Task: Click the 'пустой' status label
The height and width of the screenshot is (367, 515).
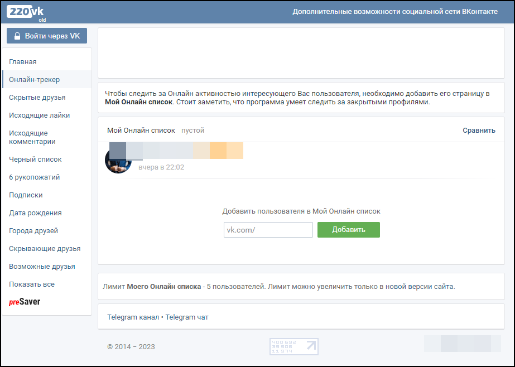Action: tap(193, 131)
